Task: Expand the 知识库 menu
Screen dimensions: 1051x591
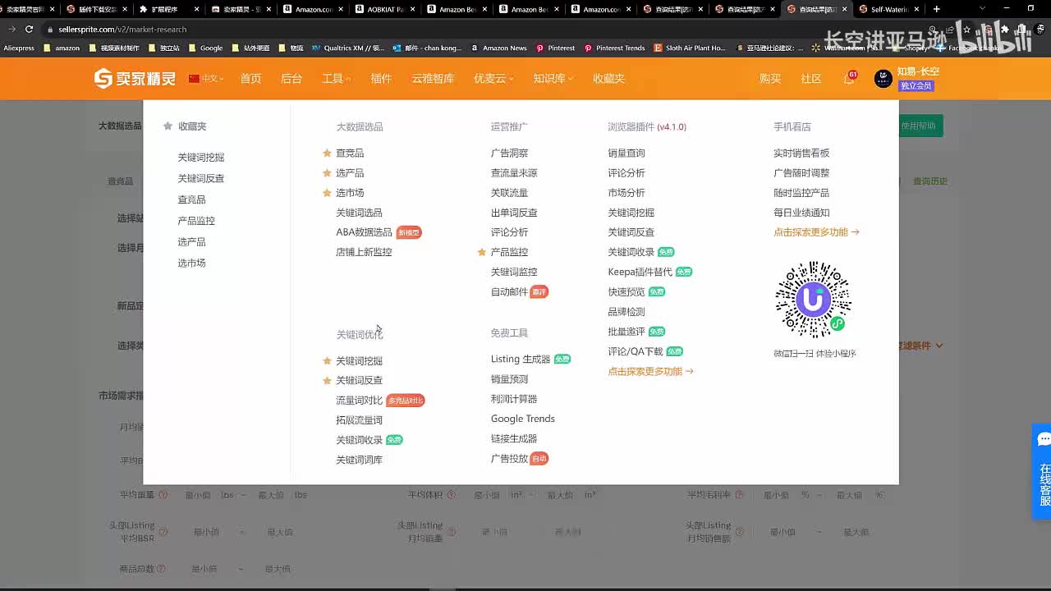Action: coord(553,79)
